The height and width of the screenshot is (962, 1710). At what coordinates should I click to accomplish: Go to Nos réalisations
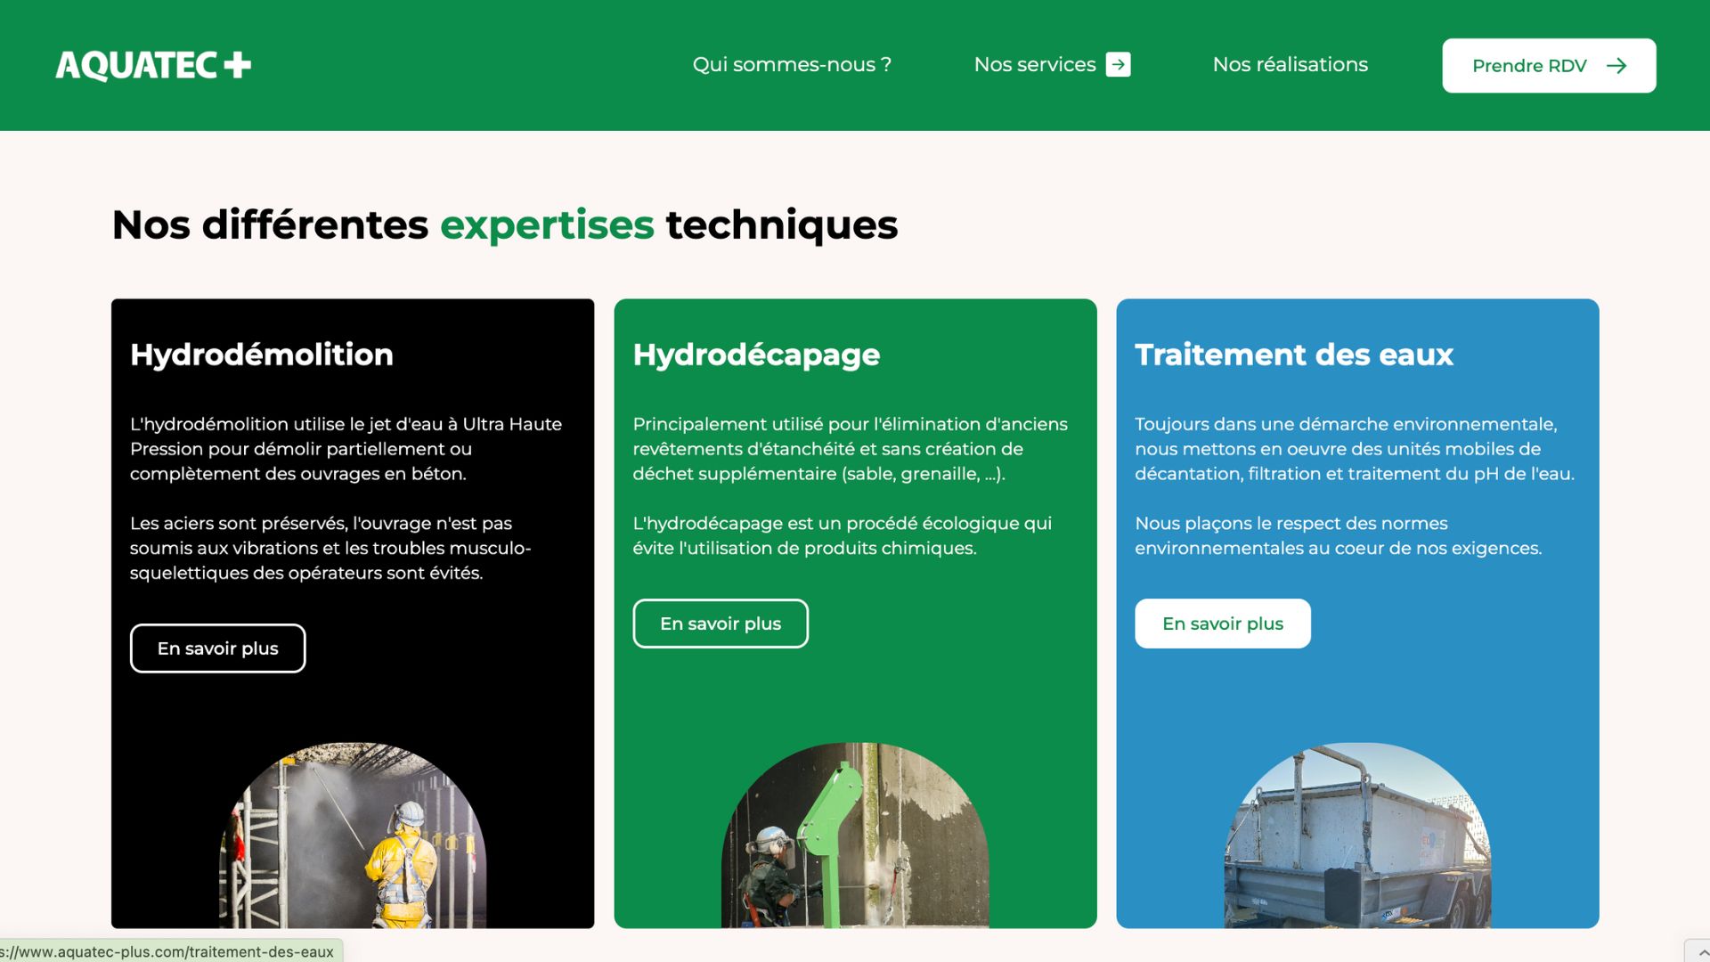[x=1290, y=65]
